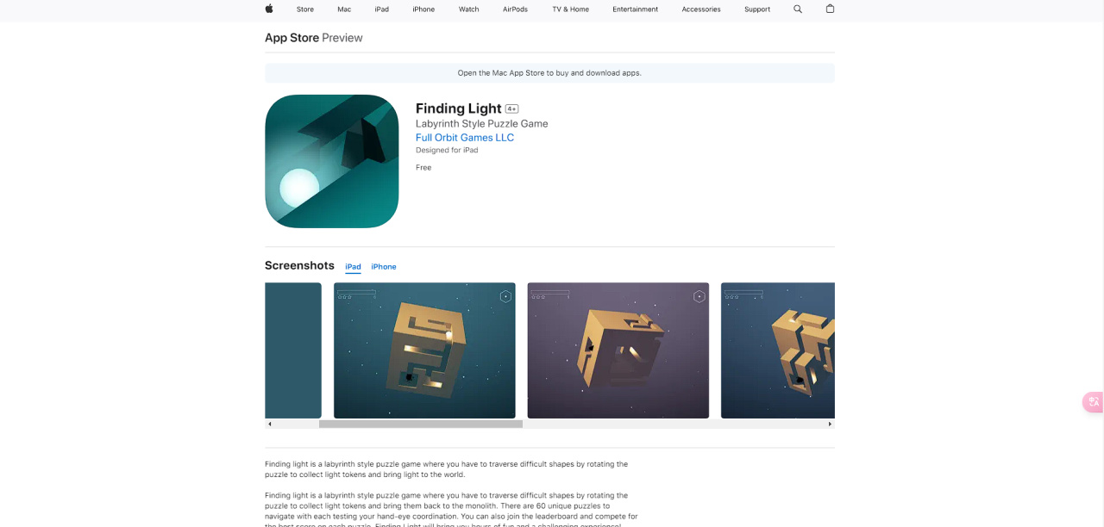Click the 4+ age rating badge
The image size is (1104, 527).
click(511, 108)
